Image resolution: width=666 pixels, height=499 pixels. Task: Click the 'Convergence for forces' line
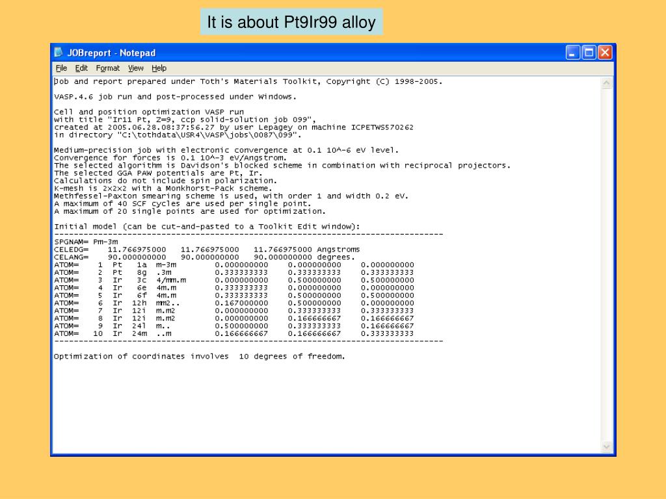tap(170, 158)
